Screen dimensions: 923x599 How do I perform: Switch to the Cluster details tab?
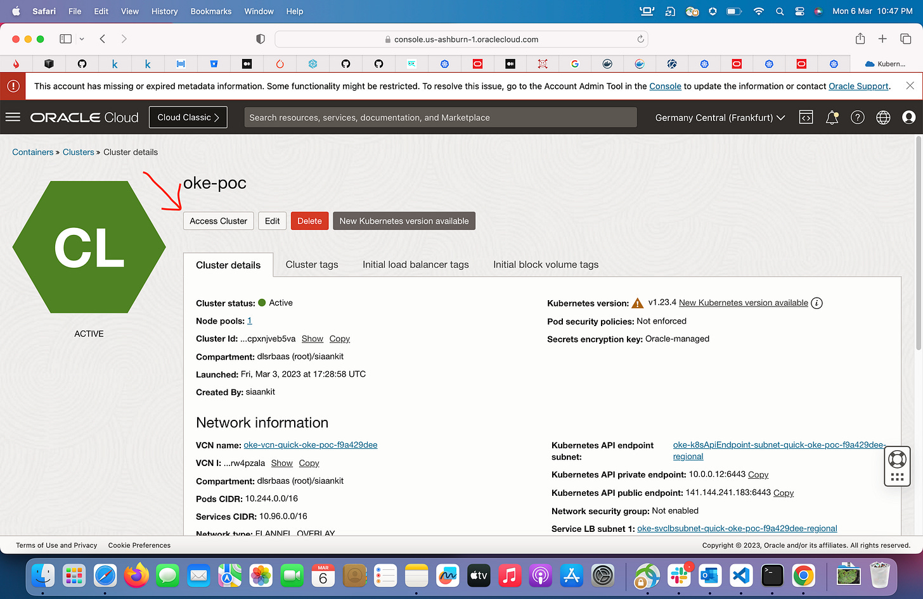click(228, 265)
